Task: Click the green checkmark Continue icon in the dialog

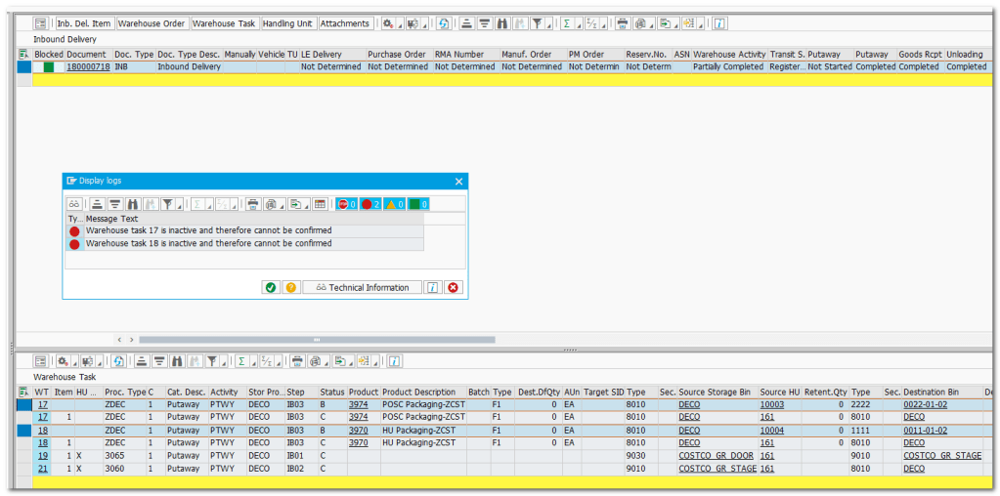Action: (x=270, y=287)
